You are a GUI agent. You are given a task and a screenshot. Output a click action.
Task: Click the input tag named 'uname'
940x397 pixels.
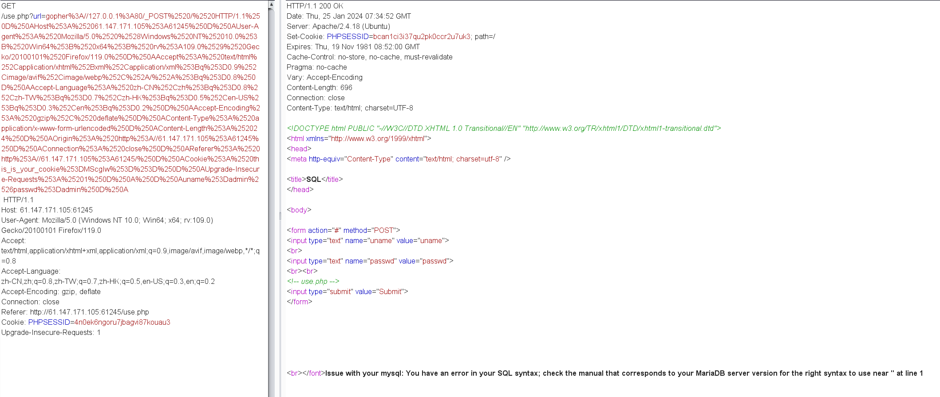click(368, 240)
